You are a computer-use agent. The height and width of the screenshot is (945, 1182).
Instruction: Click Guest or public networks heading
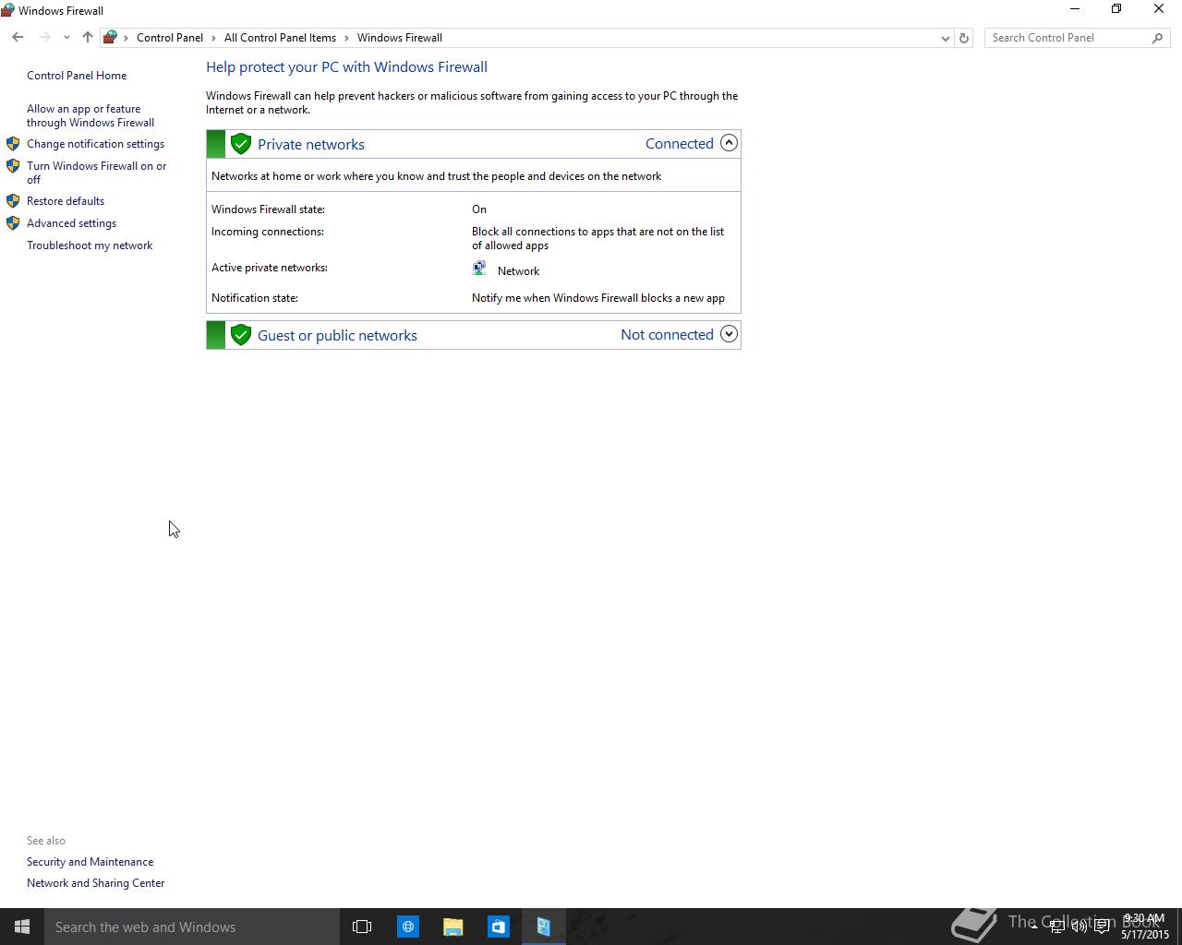pos(337,335)
